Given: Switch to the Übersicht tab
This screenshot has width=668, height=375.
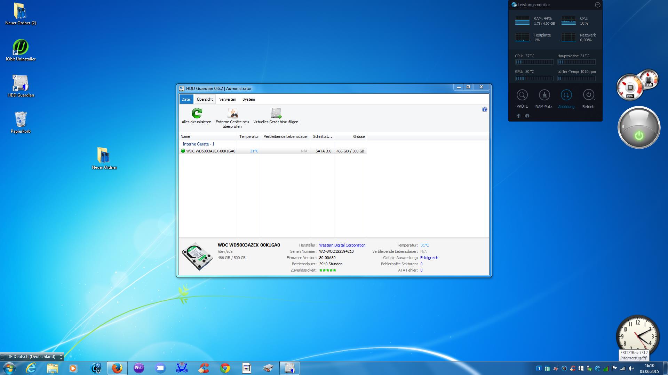Looking at the screenshot, I should point(205,99).
